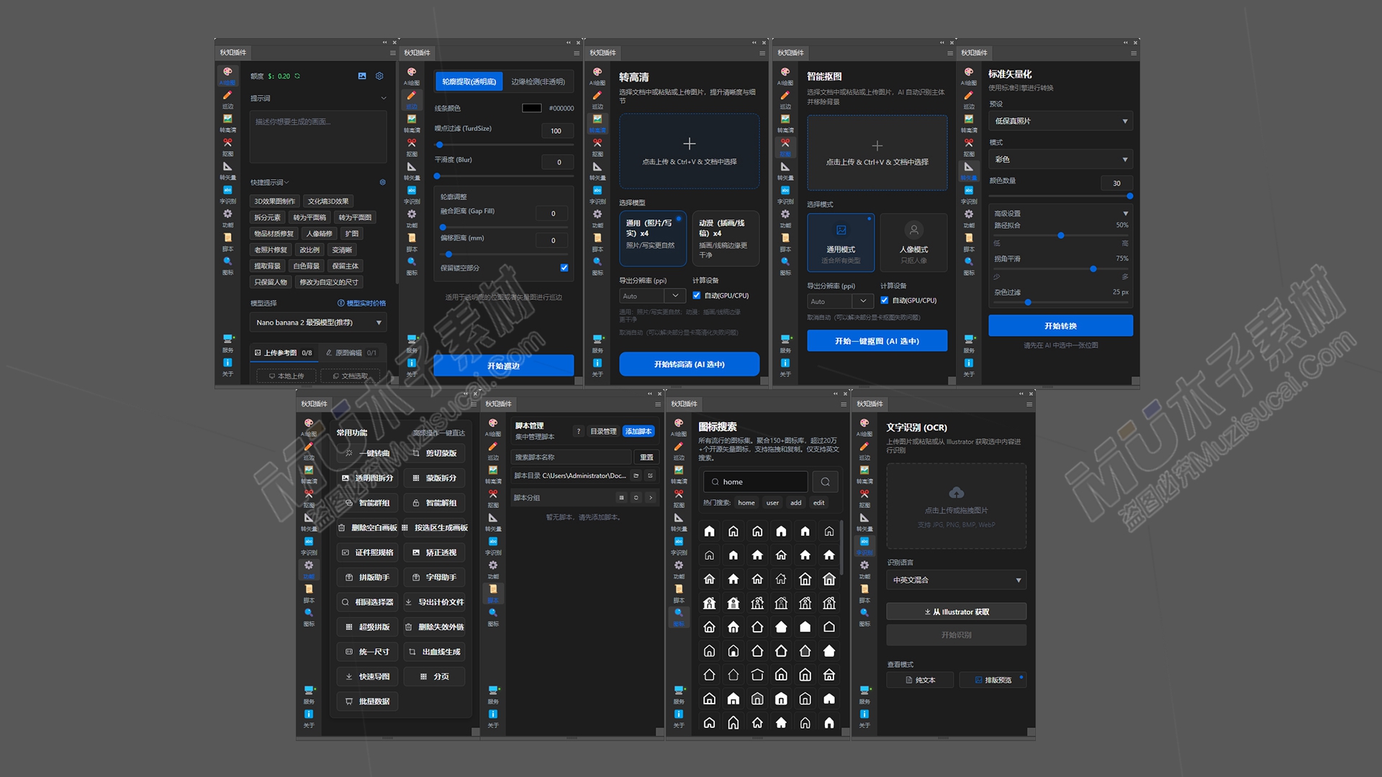Select the 'user' hot search tag
This screenshot has height=777, width=1382.
tap(772, 503)
